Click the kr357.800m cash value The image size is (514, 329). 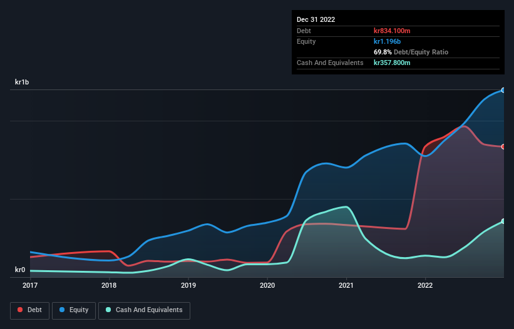pyautogui.click(x=392, y=63)
